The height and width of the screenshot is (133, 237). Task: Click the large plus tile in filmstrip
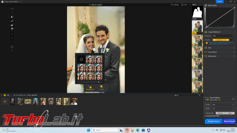(x=5, y=101)
